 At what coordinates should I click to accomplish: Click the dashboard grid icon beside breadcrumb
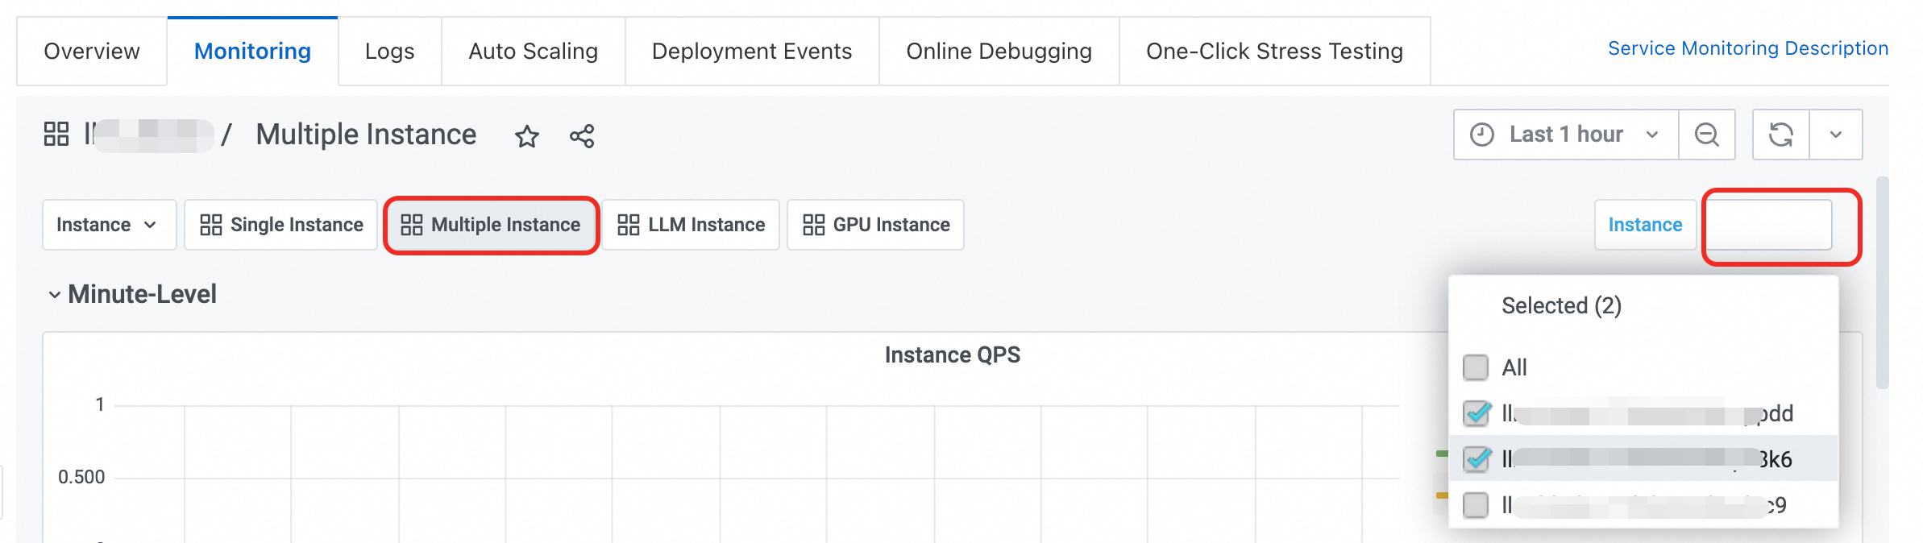56,134
